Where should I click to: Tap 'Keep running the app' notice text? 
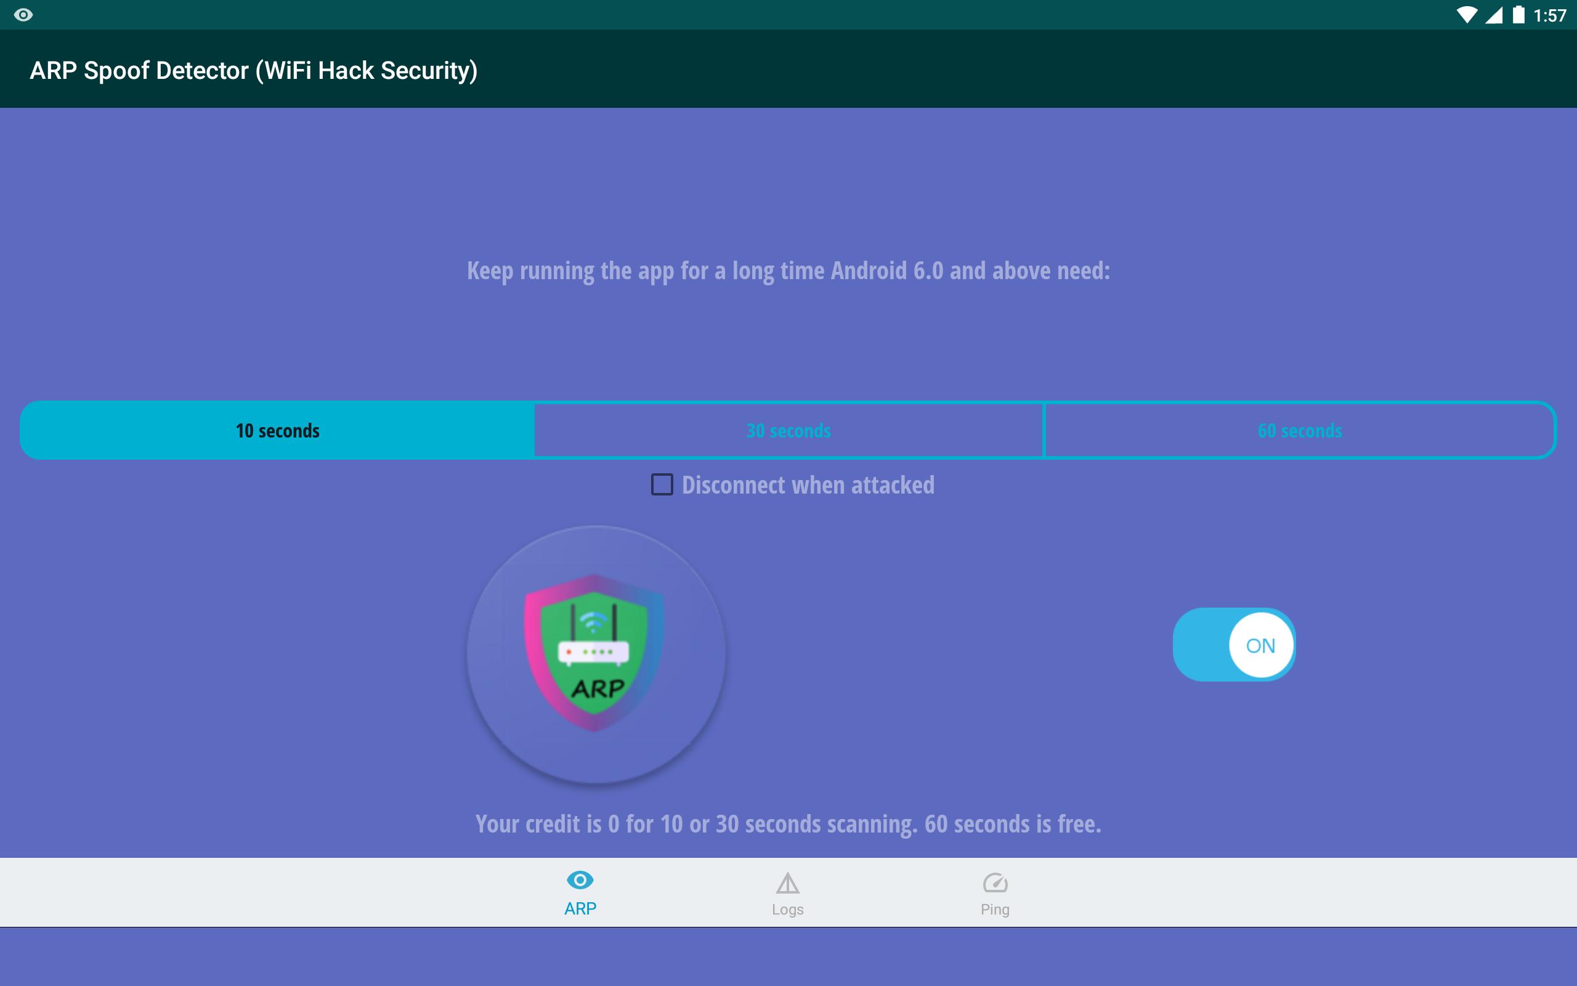pyautogui.click(x=788, y=271)
